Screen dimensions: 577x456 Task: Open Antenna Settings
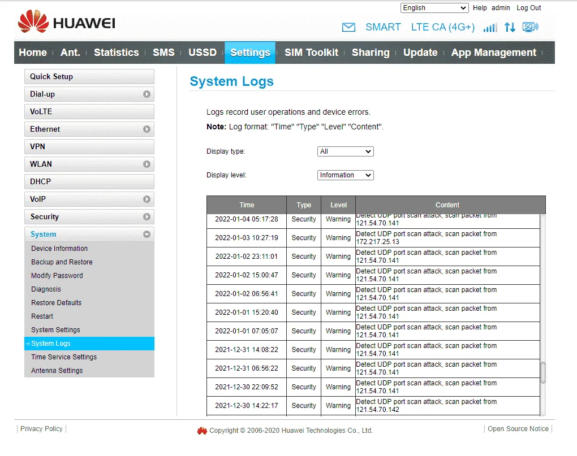[x=57, y=371]
